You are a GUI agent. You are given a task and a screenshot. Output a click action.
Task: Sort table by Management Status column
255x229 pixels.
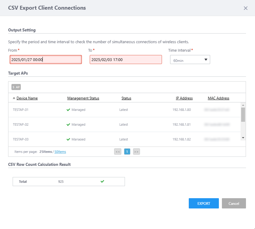coord(83,98)
